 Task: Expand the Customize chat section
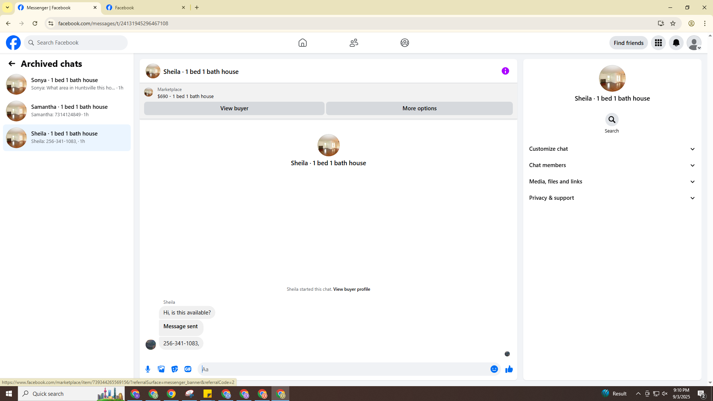click(612, 149)
